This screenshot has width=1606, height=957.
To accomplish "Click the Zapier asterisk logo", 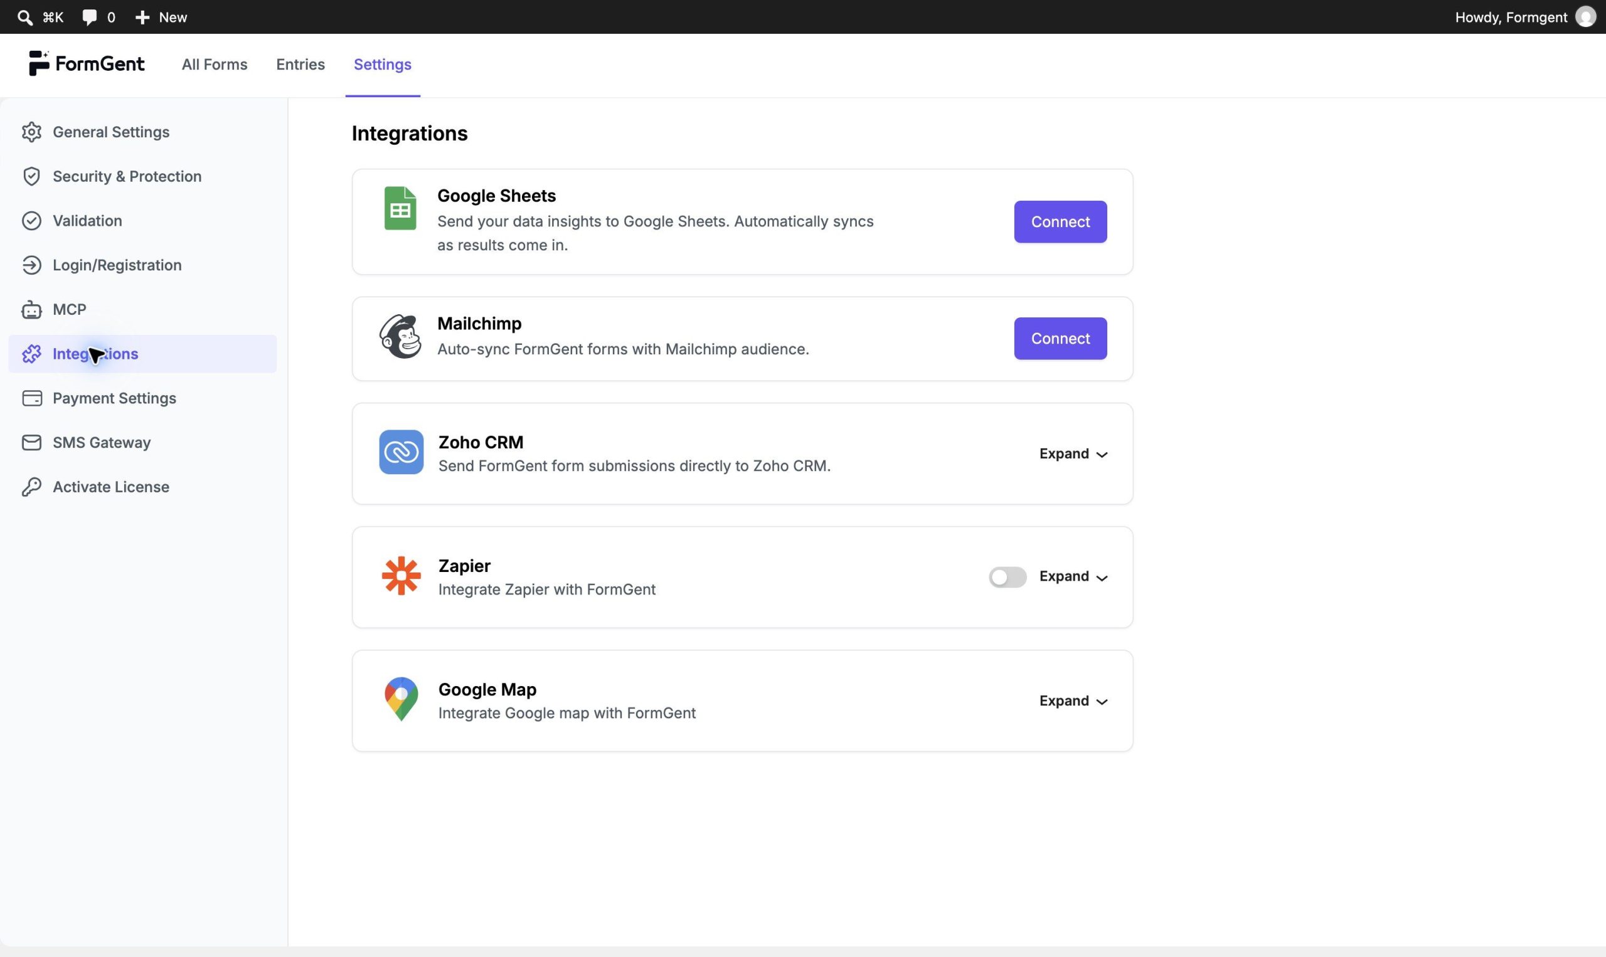I will [401, 576].
